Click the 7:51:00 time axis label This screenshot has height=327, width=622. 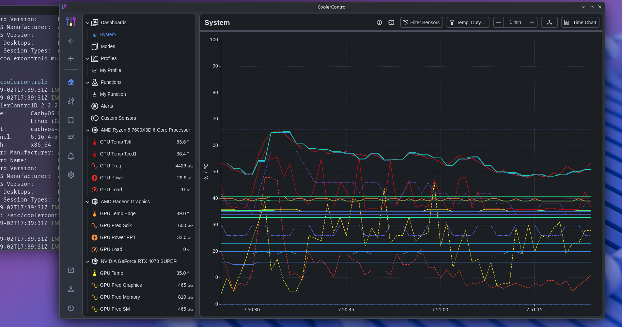click(440, 310)
